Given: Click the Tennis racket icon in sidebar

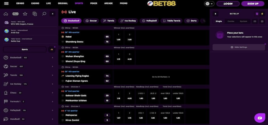Looking at the screenshot, I should [x=6, y=75].
